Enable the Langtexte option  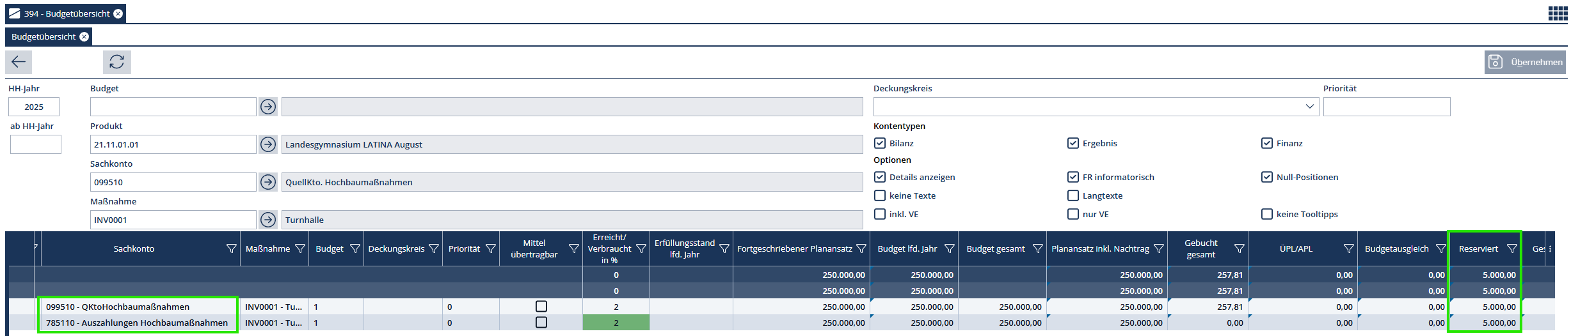pyautogui.click(x=1073, y=195)
